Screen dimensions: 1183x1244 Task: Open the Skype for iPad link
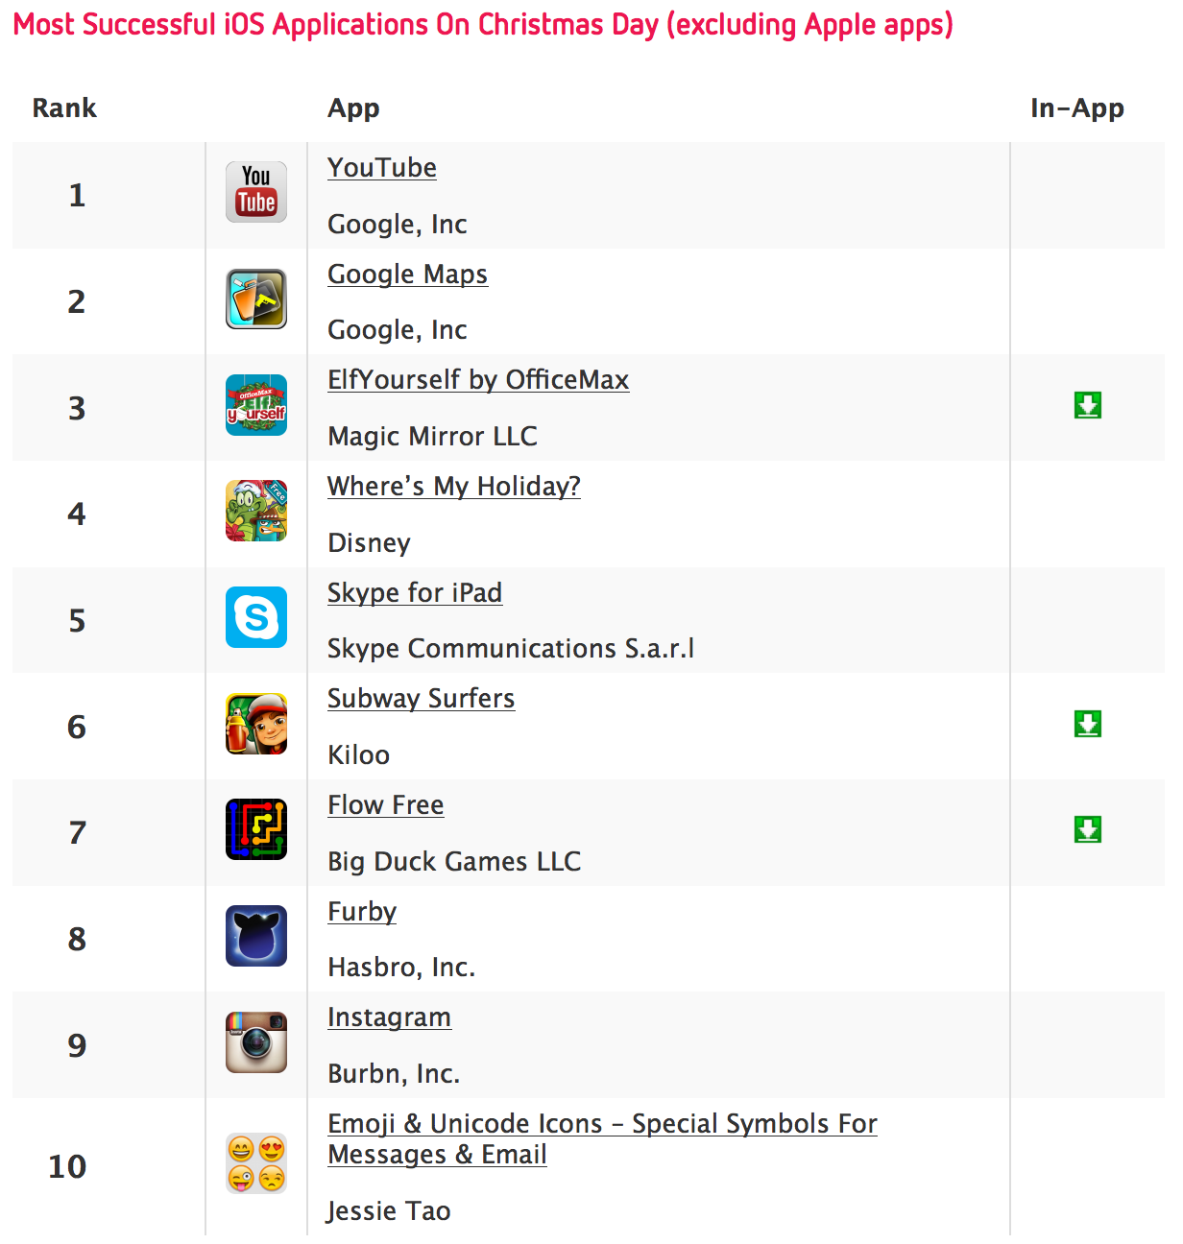tap(415, 593)
